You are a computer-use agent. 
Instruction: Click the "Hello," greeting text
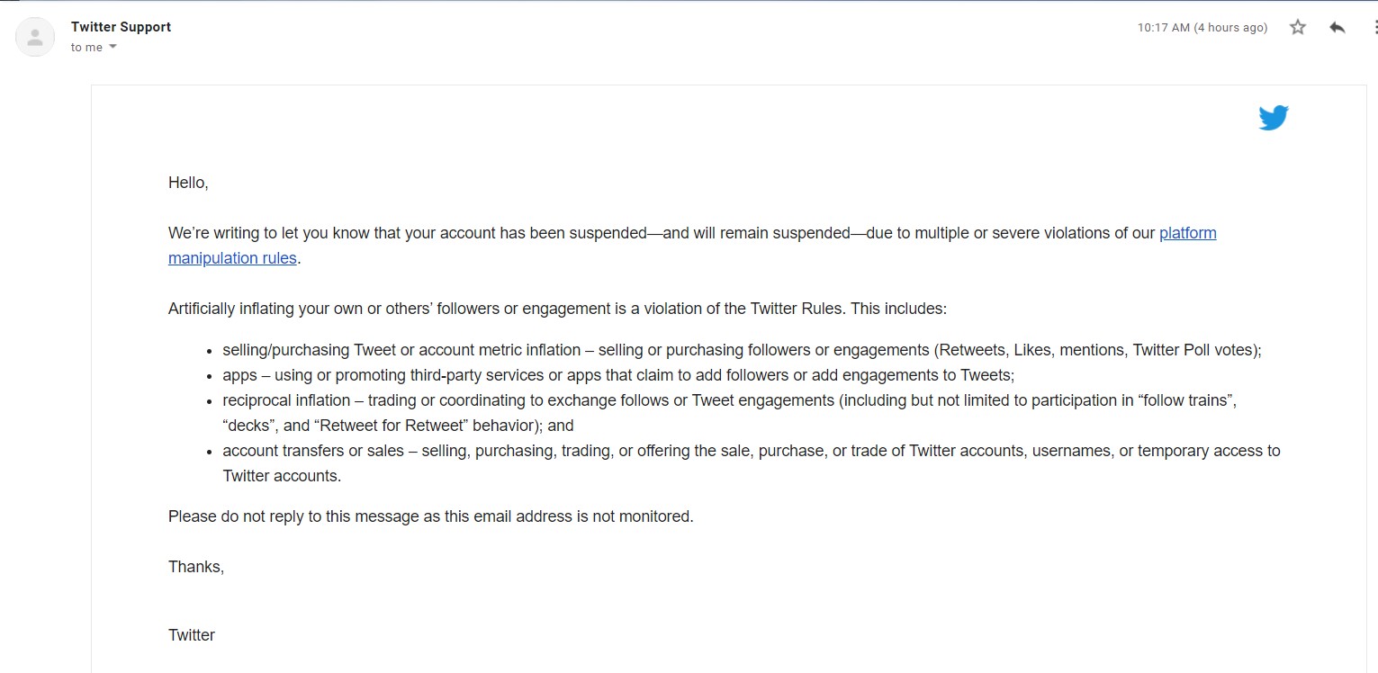[x=188, y=183]
